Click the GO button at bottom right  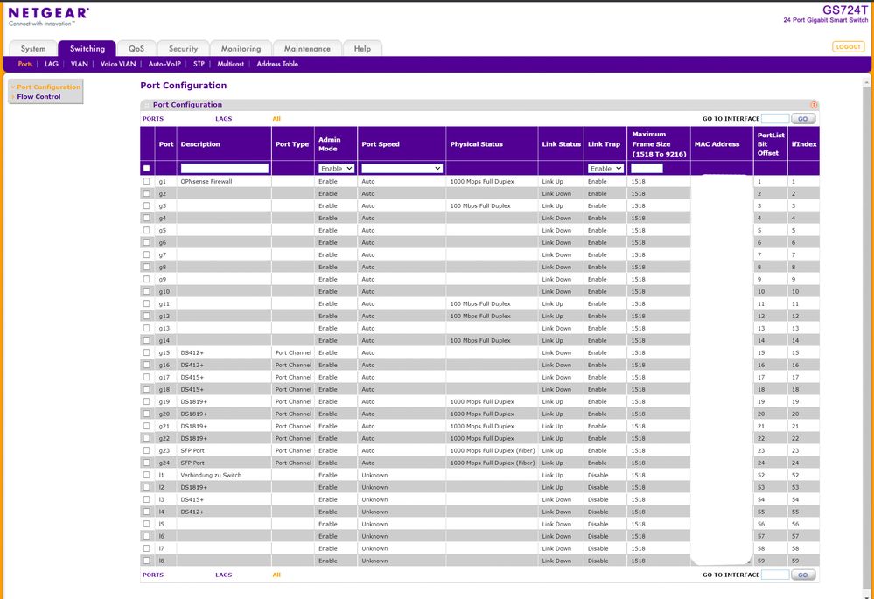[802, 575]
